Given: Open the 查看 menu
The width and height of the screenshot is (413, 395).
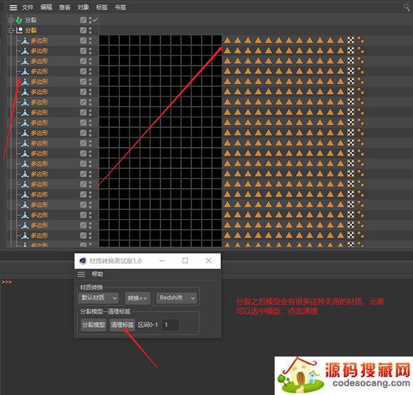Looking at the screenshot, I should pyautogui.click(x=65, y=8).
